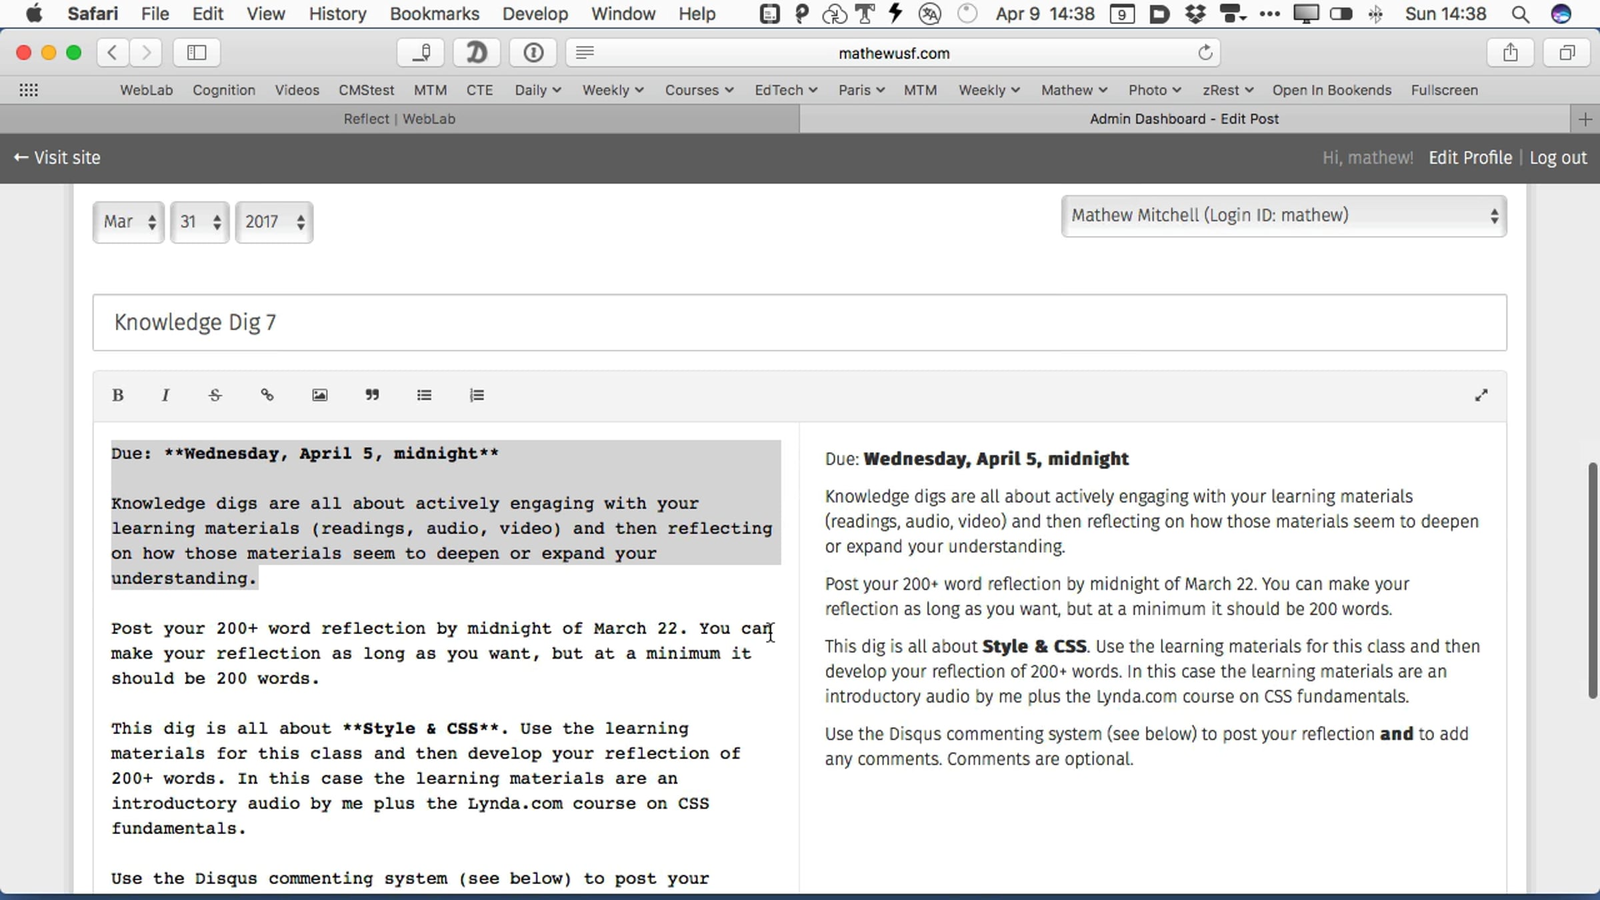Screen dimensions: 1600x900
Task: Toggle bold formatting in editor toolbar
Action: click(118, 395)
